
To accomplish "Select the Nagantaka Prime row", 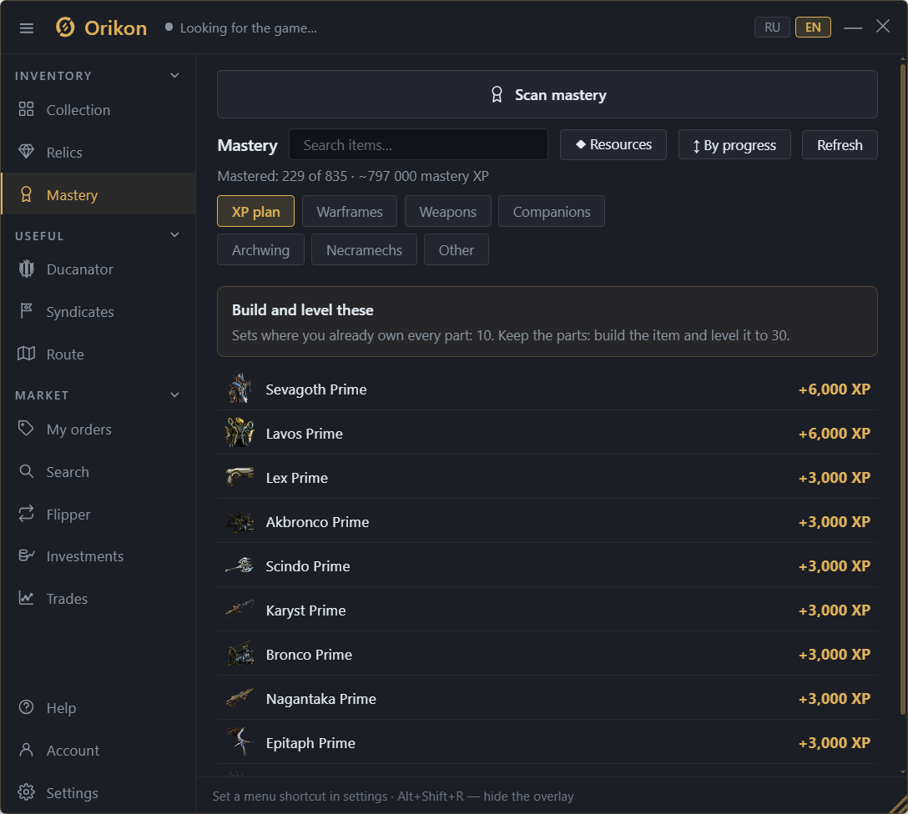I will coord(547,698).
